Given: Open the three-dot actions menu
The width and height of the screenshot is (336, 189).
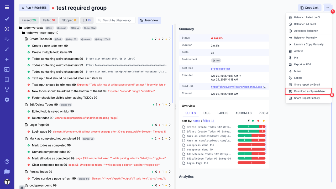Looking at the screenshot, I should (327, 8).
